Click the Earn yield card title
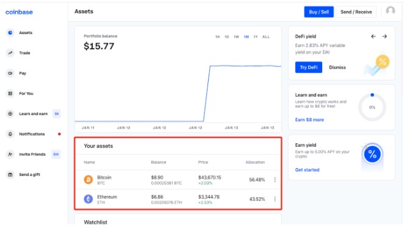 tap(306, 145)
